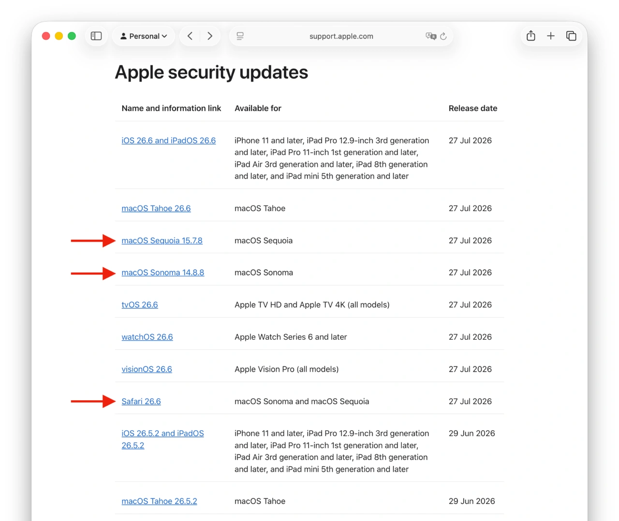This screenshot has width=619, height=521.
Task: Click the Apple security updates heading
Action: pyautogui.click(x=211, y=73)
